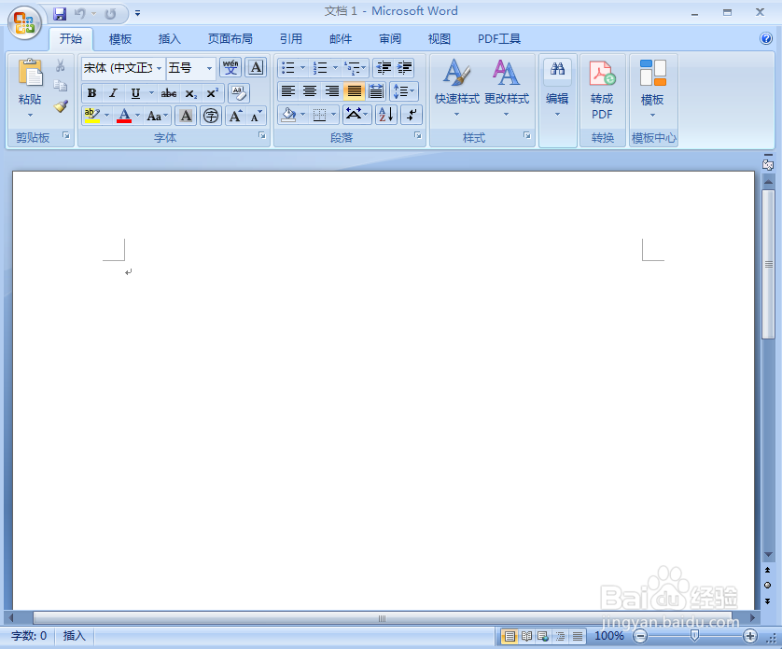Click the zoom slider handle
The height and width of the screenshot is (649, 782).
tap(694, 636)
